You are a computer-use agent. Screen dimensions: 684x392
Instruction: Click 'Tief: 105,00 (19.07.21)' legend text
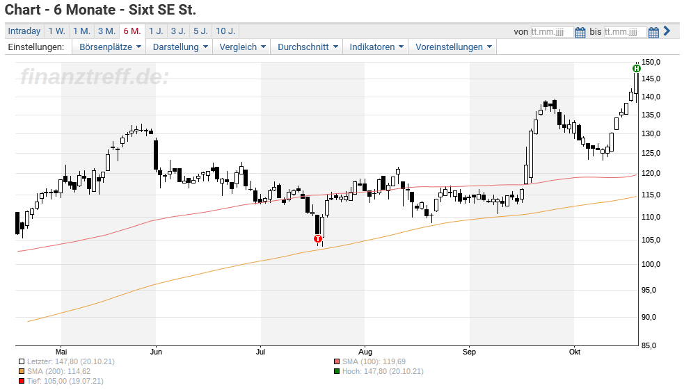pos(65,381)
